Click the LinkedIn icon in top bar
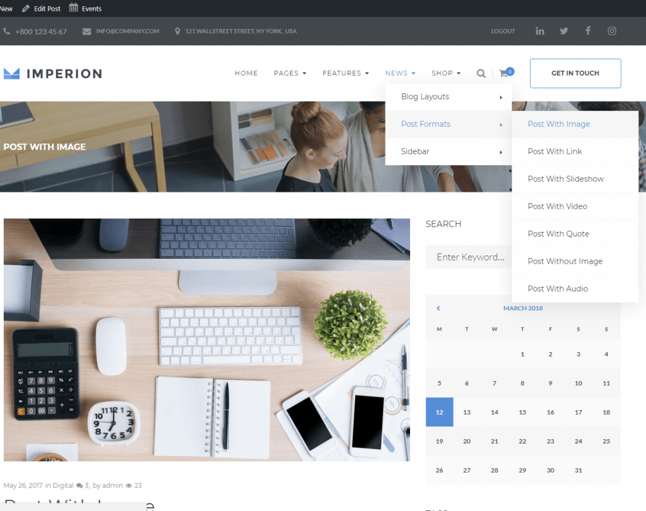This screenshot has width=646, height=511. pyautogui.click(x=540, y=31)
